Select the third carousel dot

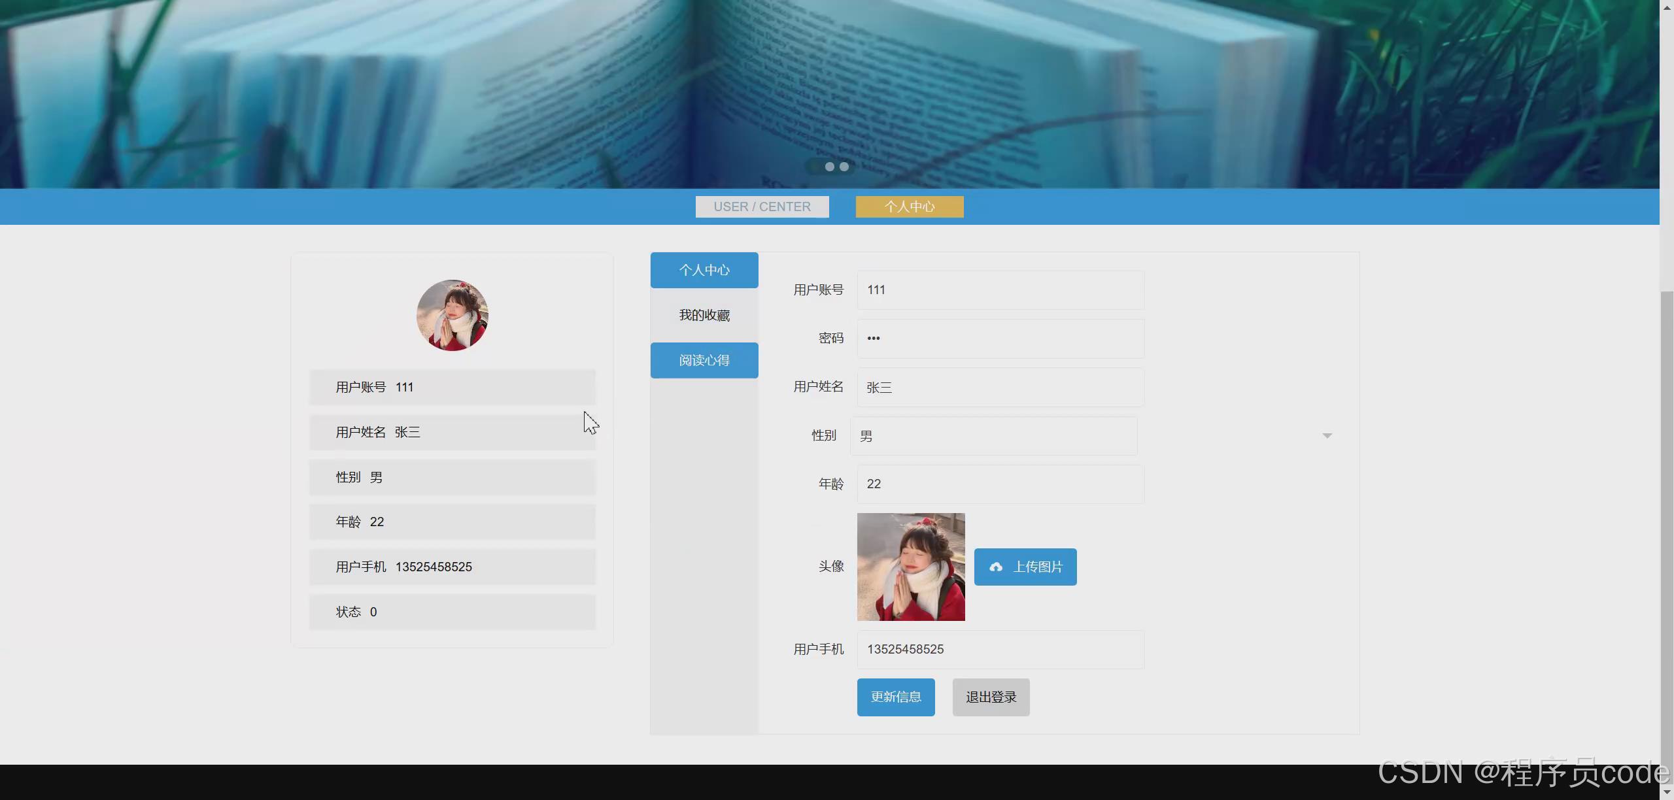coord(844,167)
